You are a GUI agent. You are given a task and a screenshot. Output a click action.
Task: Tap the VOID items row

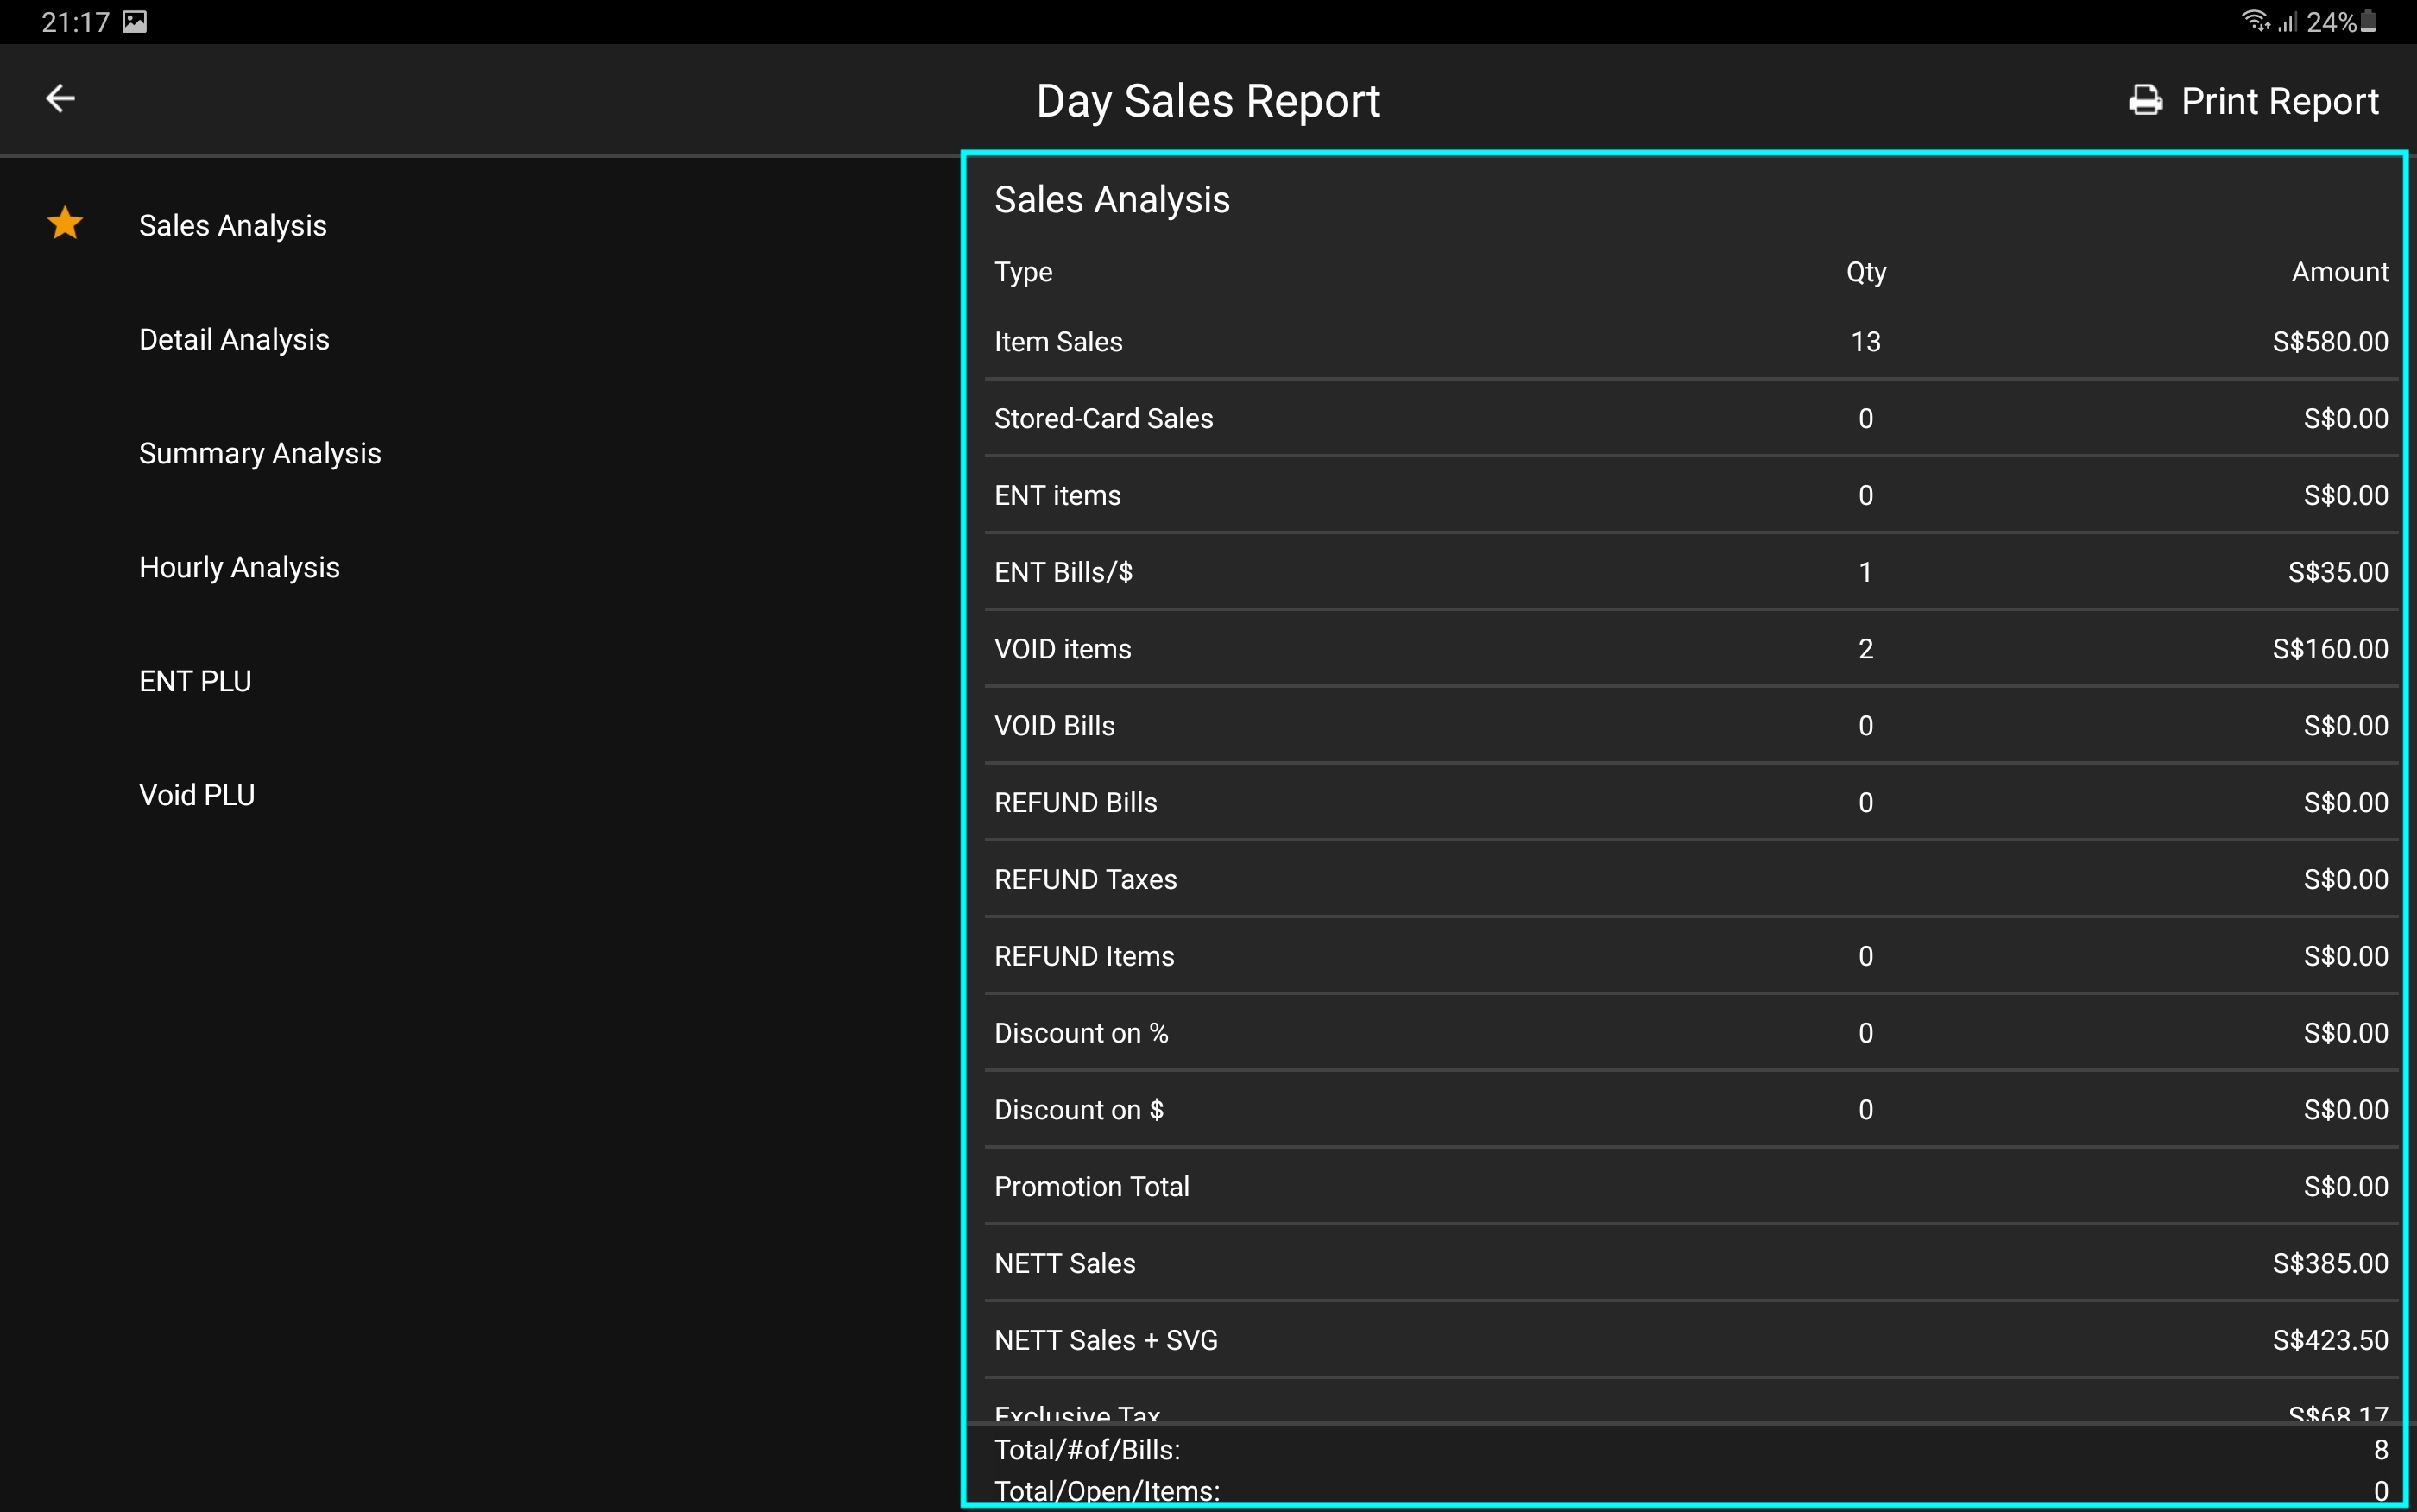(x=1690, y=649)
